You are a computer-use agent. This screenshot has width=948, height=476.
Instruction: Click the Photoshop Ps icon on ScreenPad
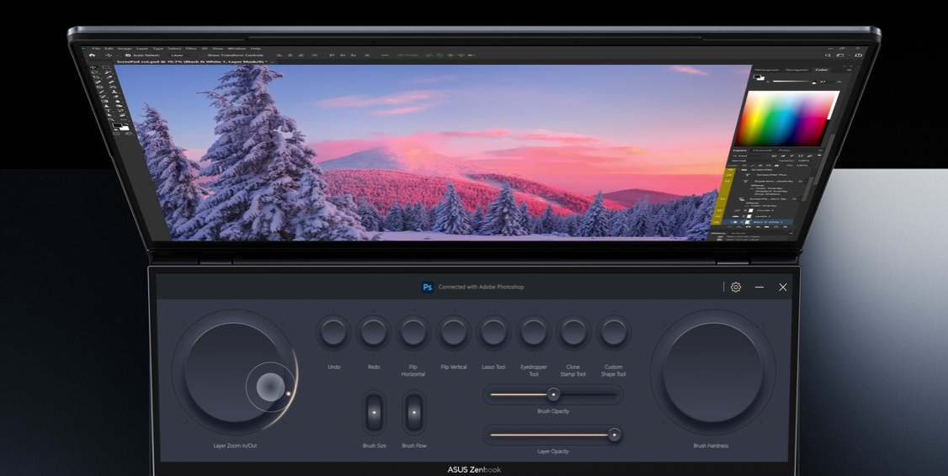click(428, 287)
